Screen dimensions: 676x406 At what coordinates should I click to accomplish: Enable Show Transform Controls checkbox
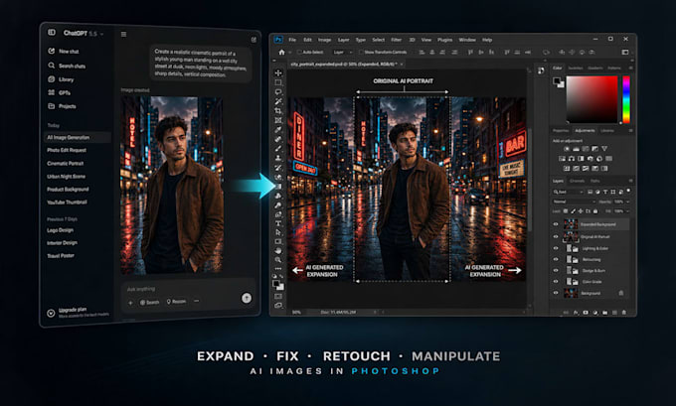pyautogui.click(x=361, y=52)
